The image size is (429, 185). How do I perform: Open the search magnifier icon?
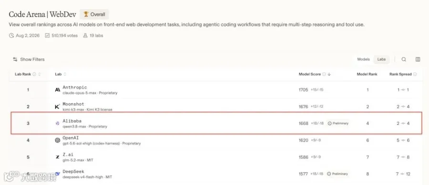(x=404, y=60)
